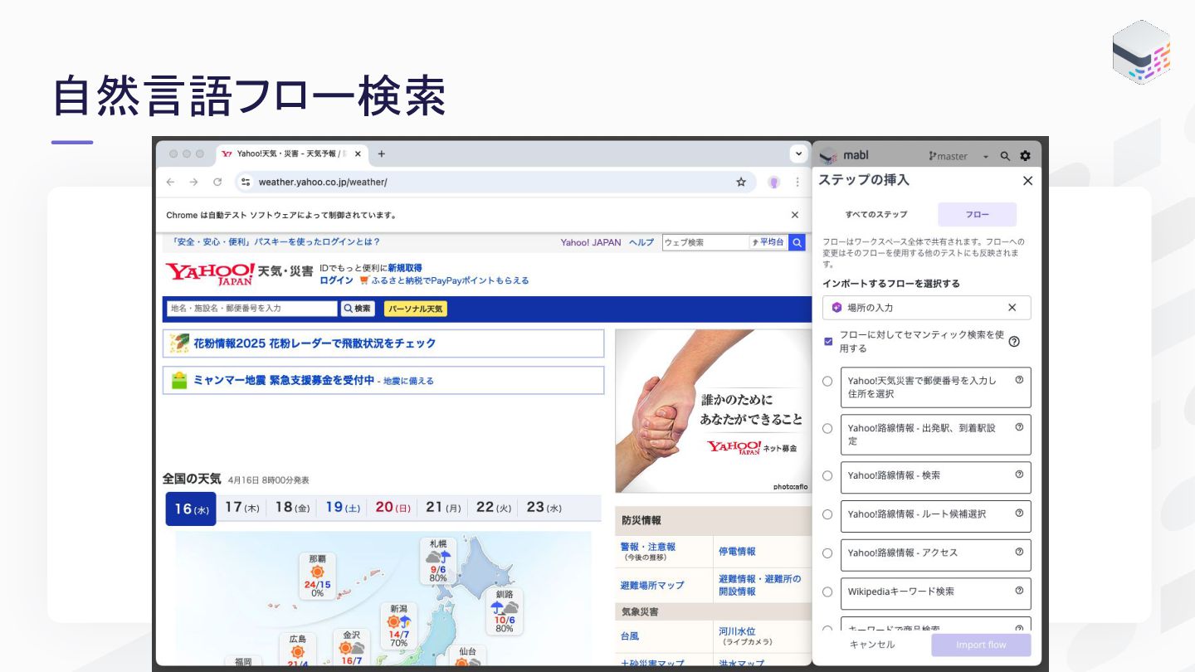Click the キャンセル button
Image resolution: width=1195 pixels, height=672 pixels.
click(872, 645)
